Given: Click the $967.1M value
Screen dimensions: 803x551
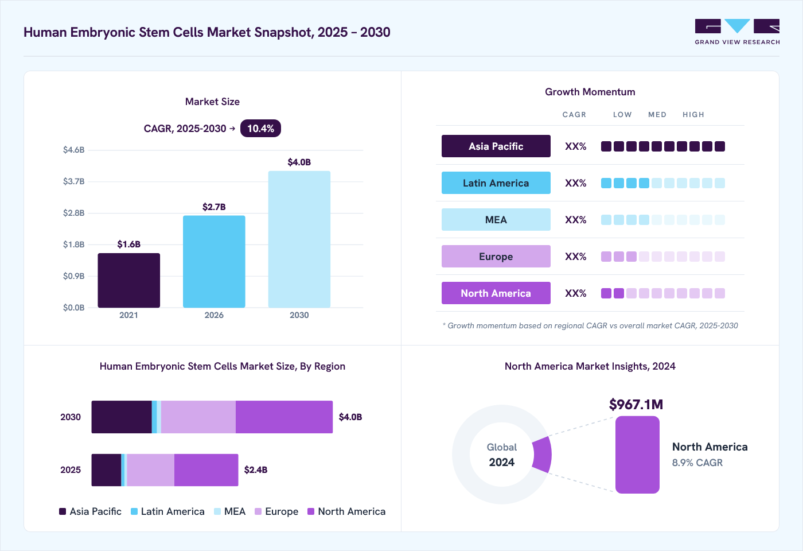Looking at the screenshot, I should click(x=636, y=405).
